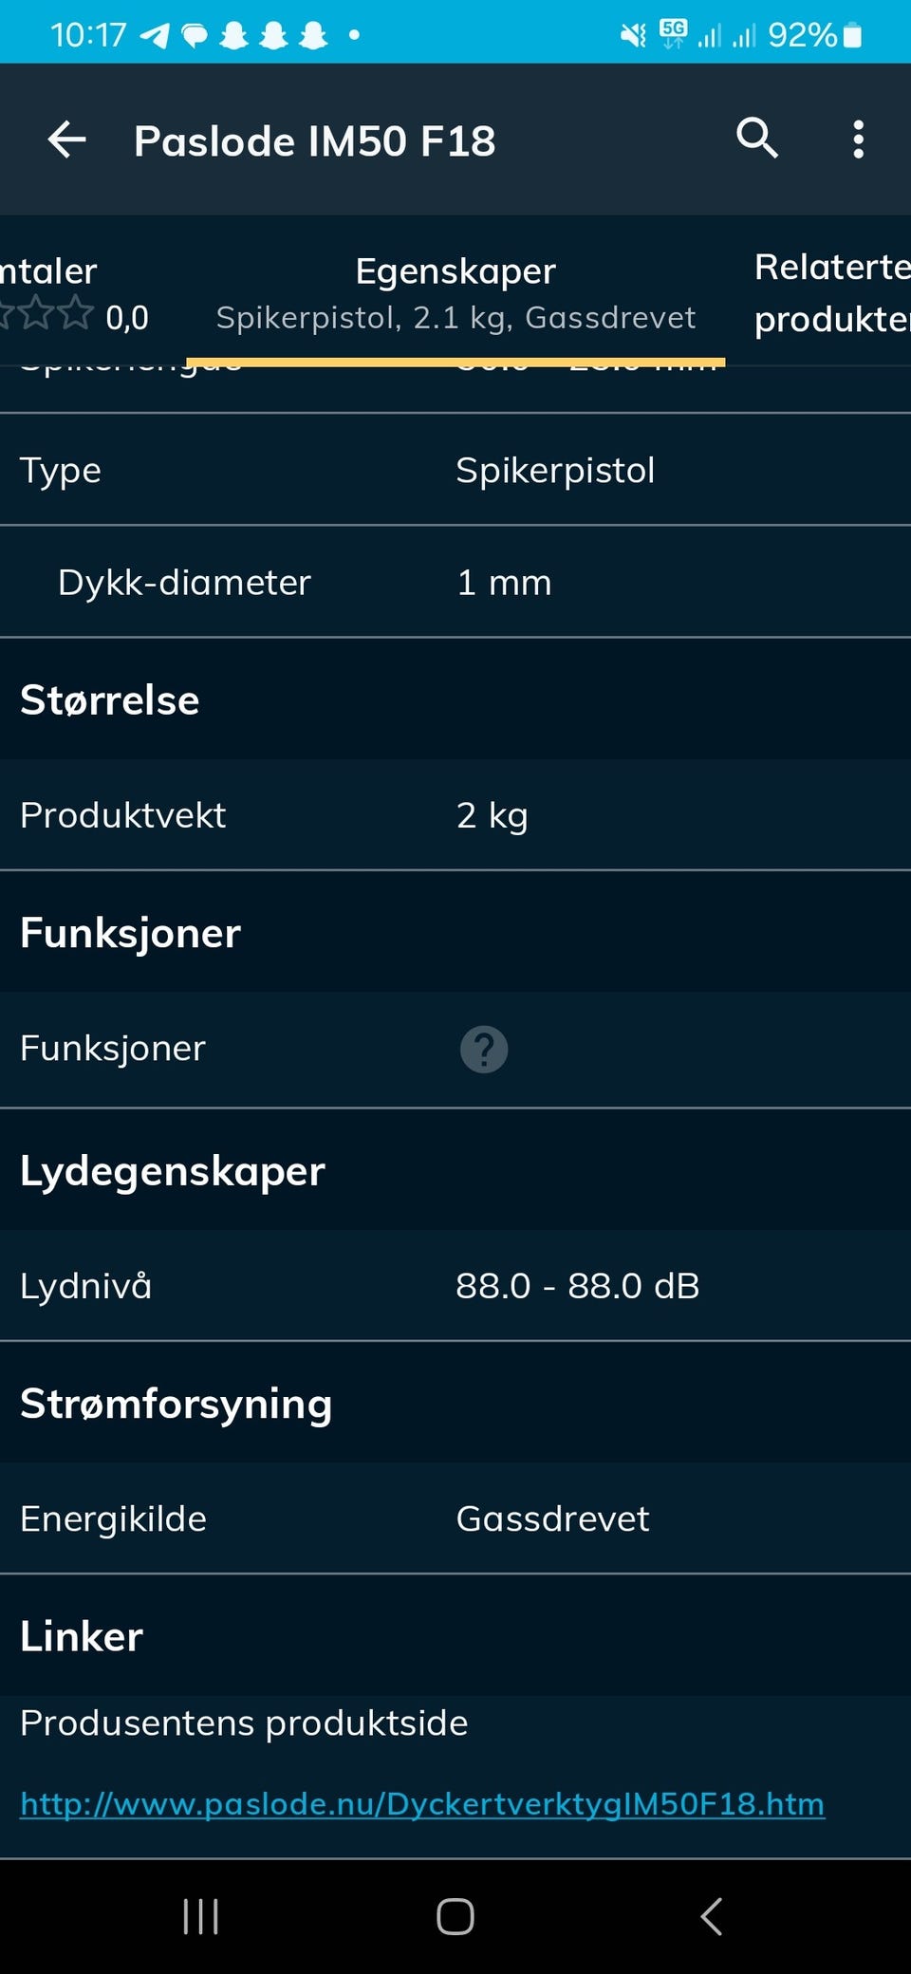Tap the Type Spikerpistol row
This screenshot has height=1974, width=911.
click(455, 470)
